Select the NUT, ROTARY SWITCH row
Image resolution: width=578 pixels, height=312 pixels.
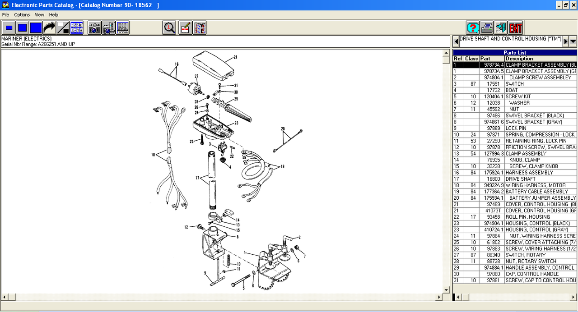coord(515,261)
